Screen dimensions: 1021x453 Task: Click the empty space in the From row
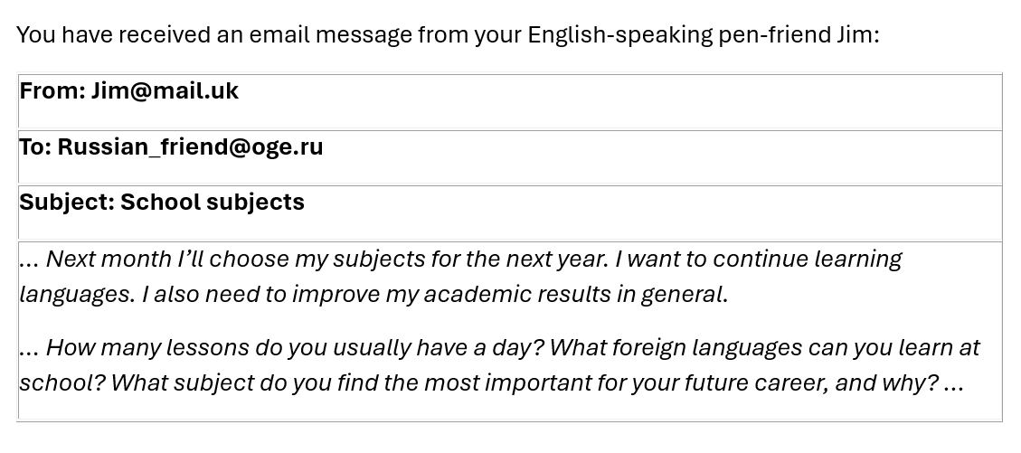[x=615, y=101]
